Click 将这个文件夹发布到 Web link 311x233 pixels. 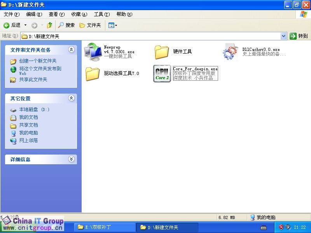(40, 71)
